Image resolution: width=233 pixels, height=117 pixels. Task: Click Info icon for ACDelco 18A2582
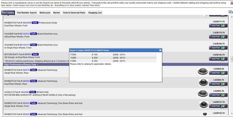click(x=33, y=92)
